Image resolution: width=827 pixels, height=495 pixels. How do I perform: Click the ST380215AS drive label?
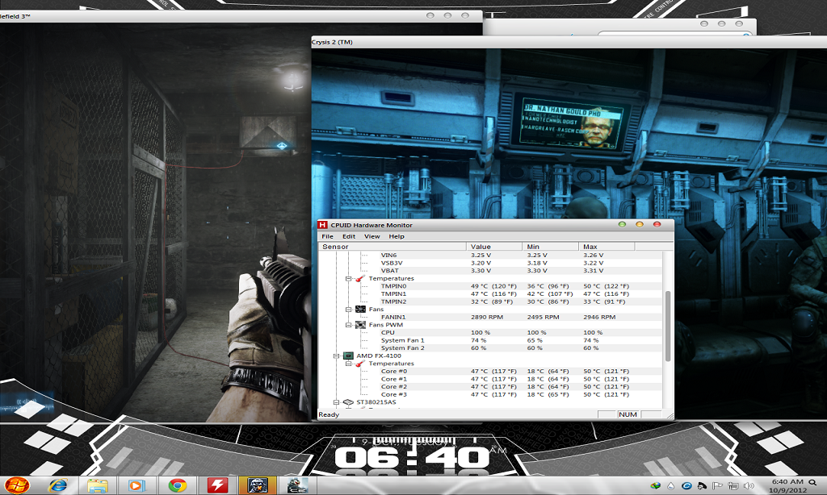(x=376, y=402)
